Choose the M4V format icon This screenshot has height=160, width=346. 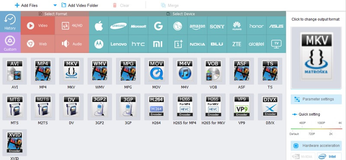point(185,71)
